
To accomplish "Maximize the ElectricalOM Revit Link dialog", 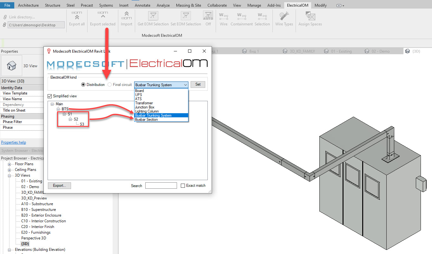I will 190,51.
